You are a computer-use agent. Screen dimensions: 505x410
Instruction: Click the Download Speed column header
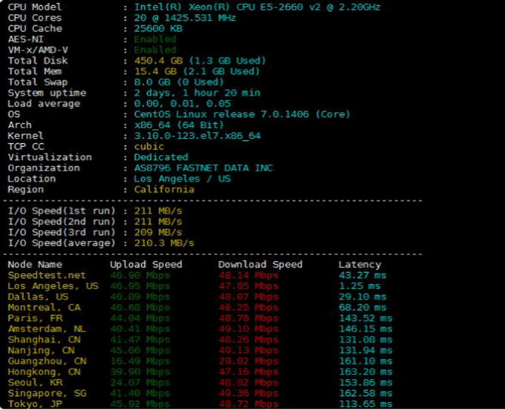260,265
